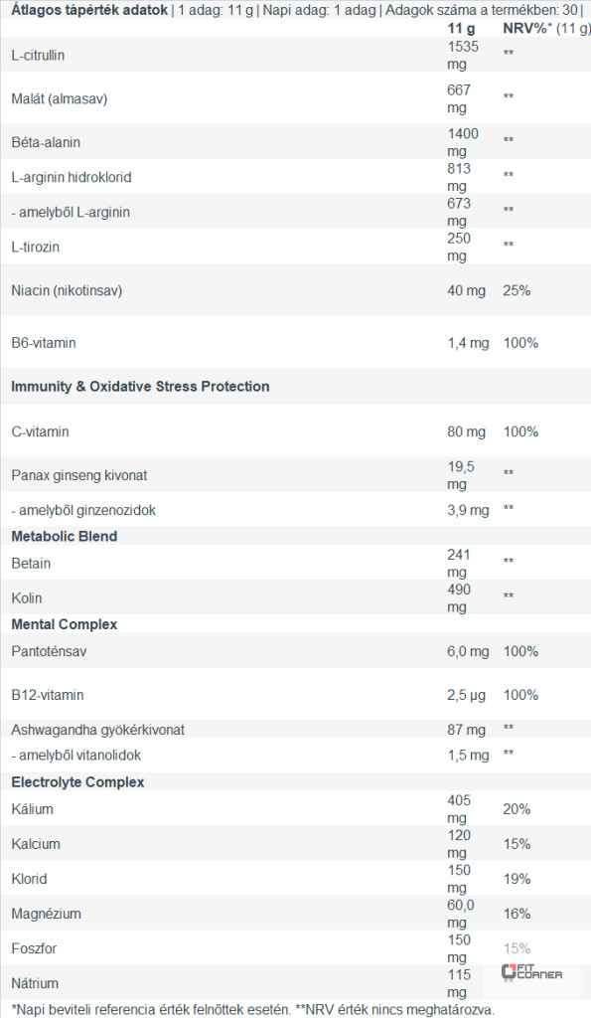The height and width of the screenshot is (1018, 591).
Task: Select the L-citrullin row label
Action: point(38,56)
